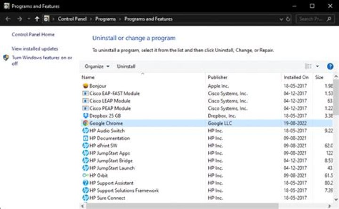Click Dropbox, Inc. publisher cell
The image size is (339, 209).
(222, 116)
